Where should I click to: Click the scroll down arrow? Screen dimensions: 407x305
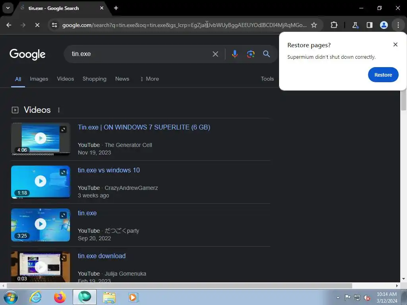point(404,279)
